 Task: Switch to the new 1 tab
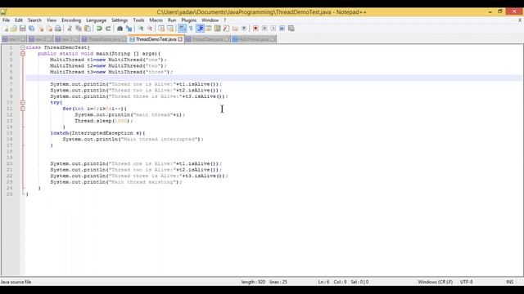point(14,39)
